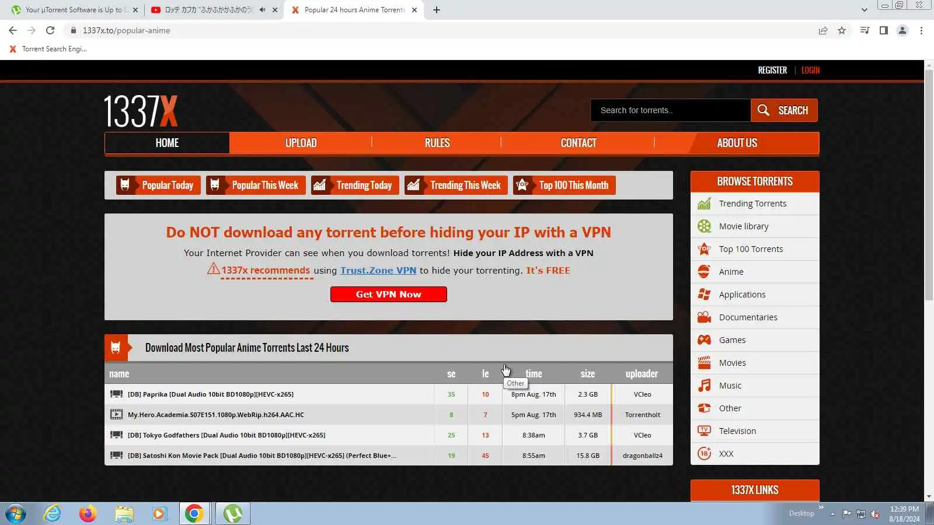Click the Top 100 This Month button

(564, 185)
